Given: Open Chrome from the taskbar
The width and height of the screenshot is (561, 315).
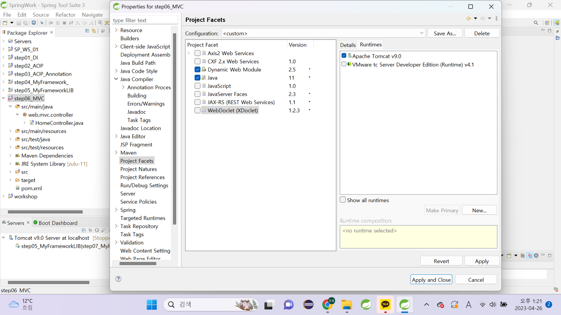Looking at the screenshot, I should [x=328, y=304].
